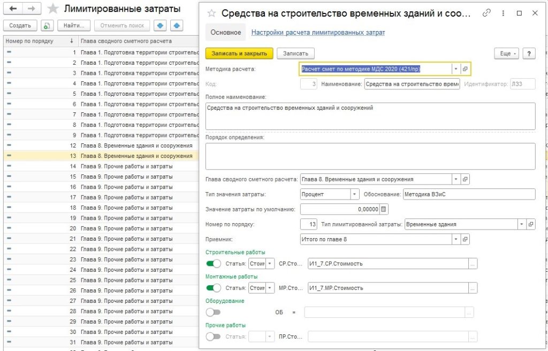Open calculator in Значение затраты по умолчанию

click(x=384, y=209)
